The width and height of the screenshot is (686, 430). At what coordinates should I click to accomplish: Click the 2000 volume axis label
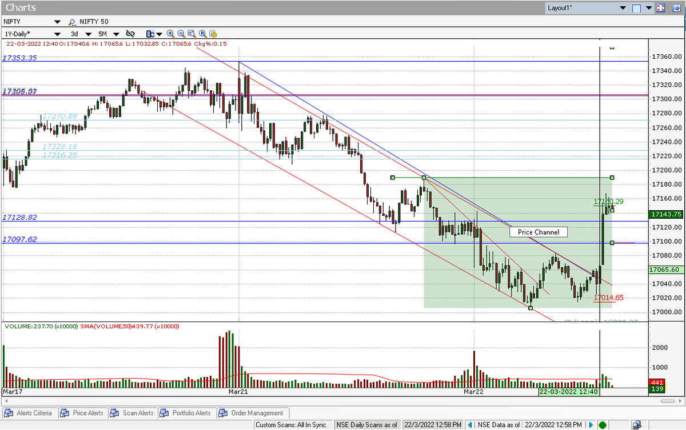660,347
